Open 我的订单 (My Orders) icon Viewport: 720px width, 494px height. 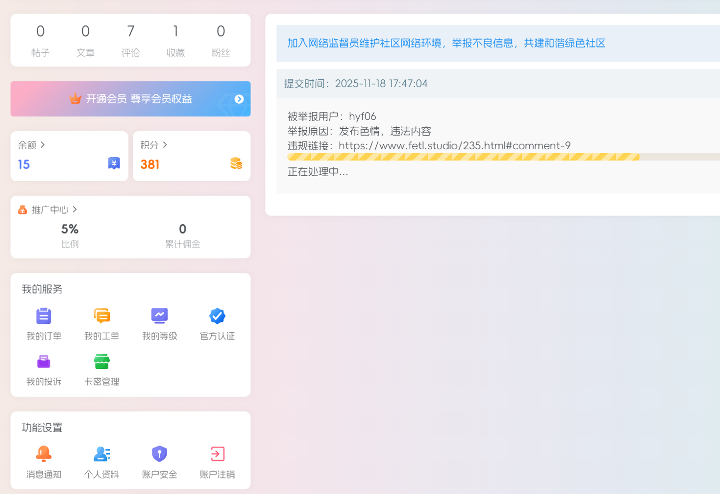[43, 316]
